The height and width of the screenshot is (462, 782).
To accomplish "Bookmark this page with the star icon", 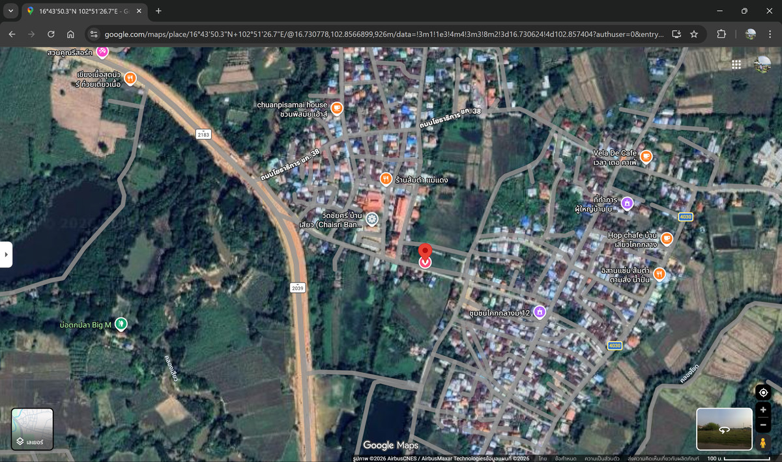I will (x=694, y=34).
